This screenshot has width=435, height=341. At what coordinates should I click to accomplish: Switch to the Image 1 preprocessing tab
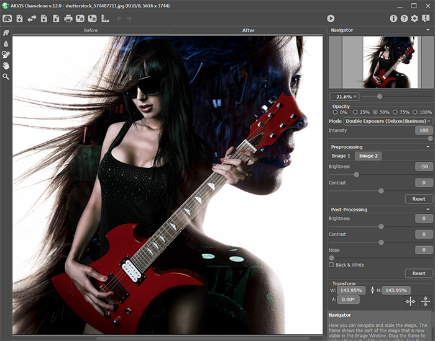tap(341, 156)
